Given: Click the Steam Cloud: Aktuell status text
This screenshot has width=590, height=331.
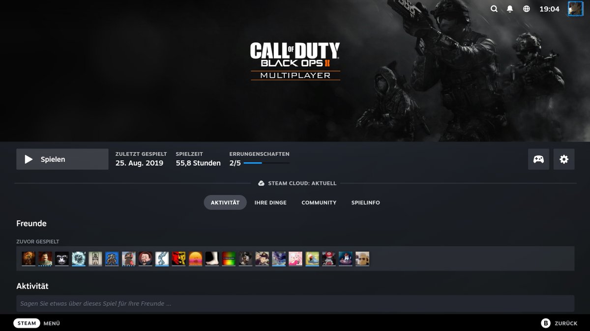Looking at the screenshot, I should tap(302, 183).
